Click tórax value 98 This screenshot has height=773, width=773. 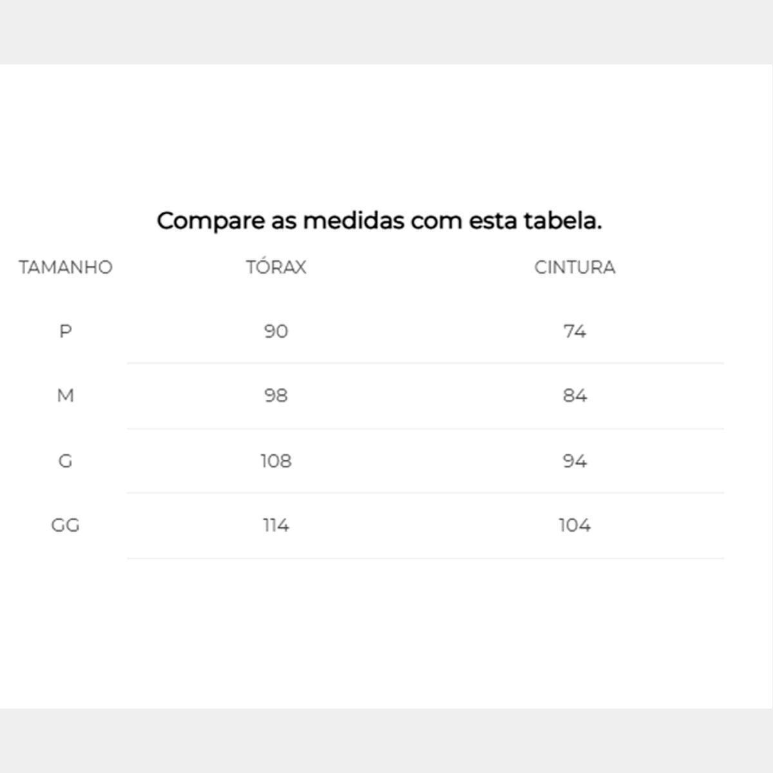[276, 396]
